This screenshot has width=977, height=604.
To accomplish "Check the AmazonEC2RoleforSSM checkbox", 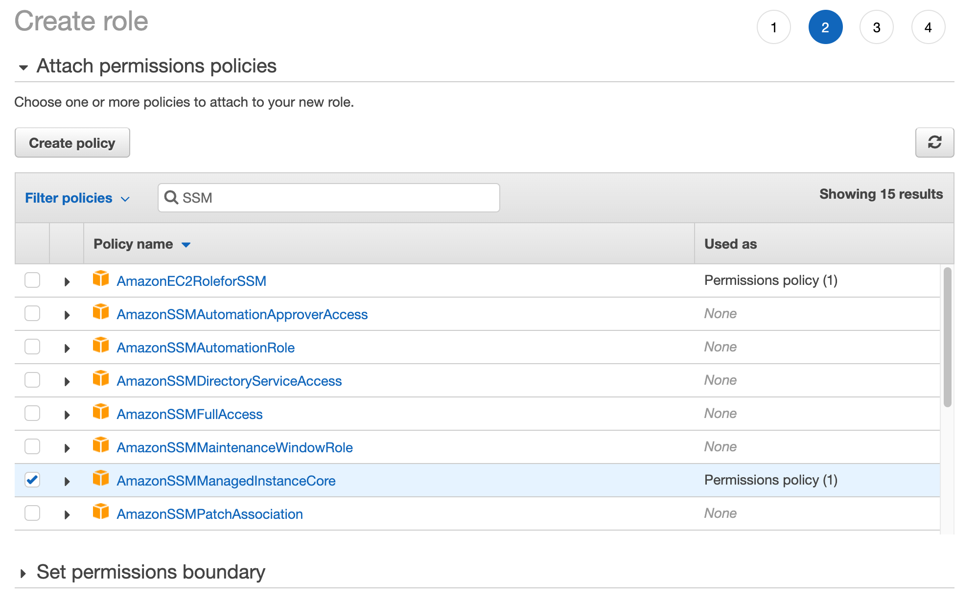I will (32, 280).
